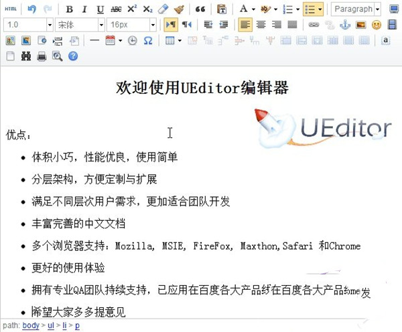Select the format painter brush

click(x=179, y=9)
